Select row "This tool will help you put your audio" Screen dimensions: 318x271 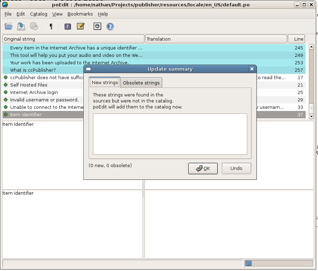tap(154, 55)
